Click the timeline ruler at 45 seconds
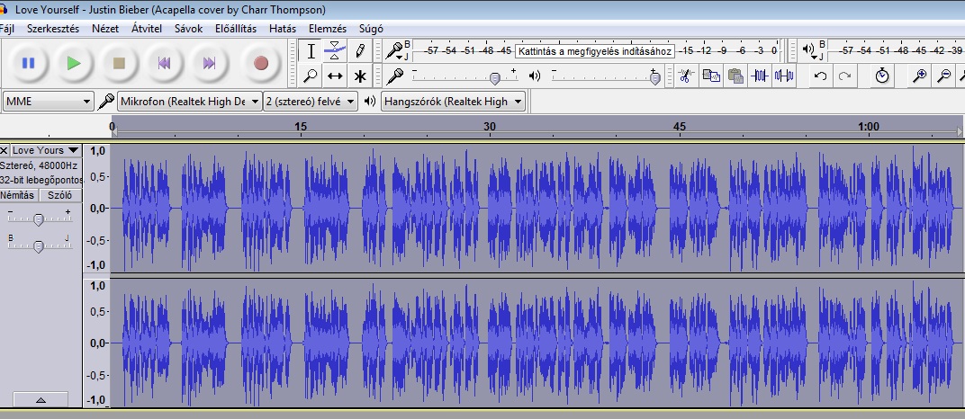Screen dimensions: 965x419 tap(679, 127)
